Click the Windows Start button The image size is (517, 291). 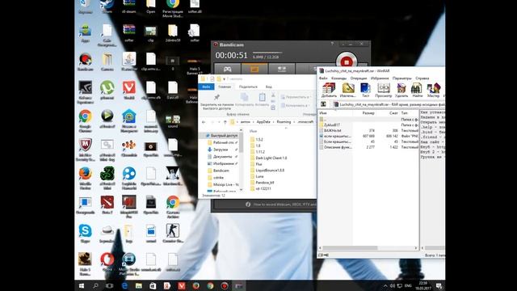tap(82, 285)
